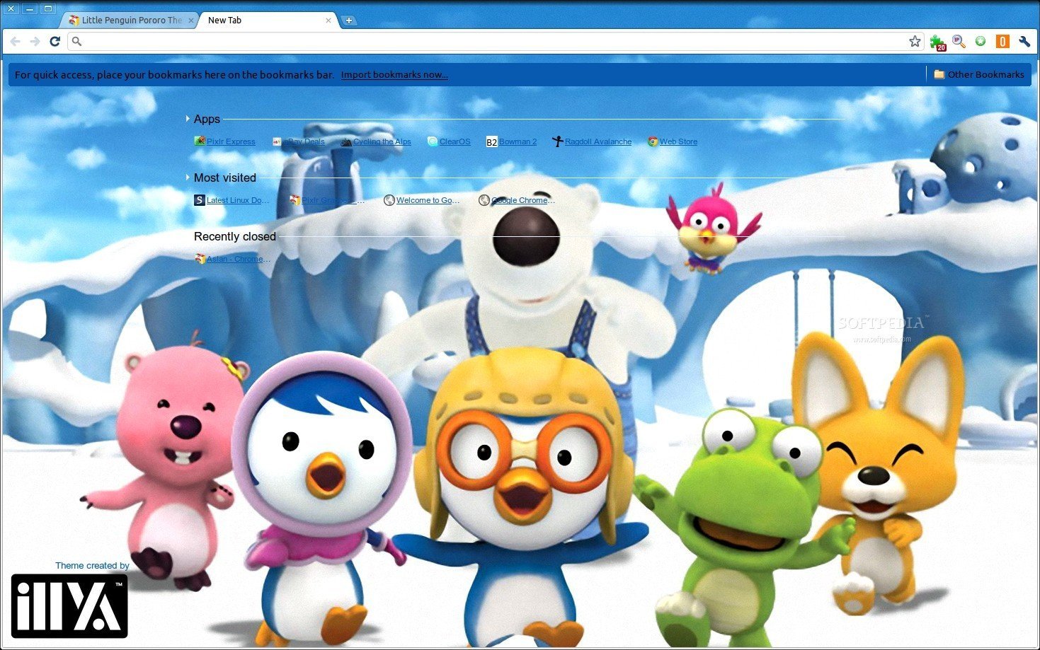Reload the page with the refresh button
This screenshot has width=1040, height=650.
tap(55, 42)
